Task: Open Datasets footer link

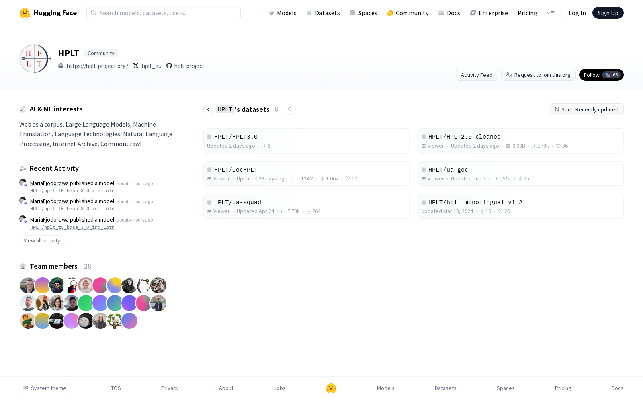Action: coord(446,388)
